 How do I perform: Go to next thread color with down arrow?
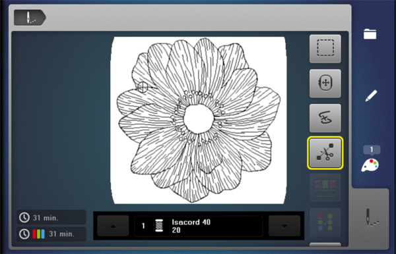[x=284, y=226]
